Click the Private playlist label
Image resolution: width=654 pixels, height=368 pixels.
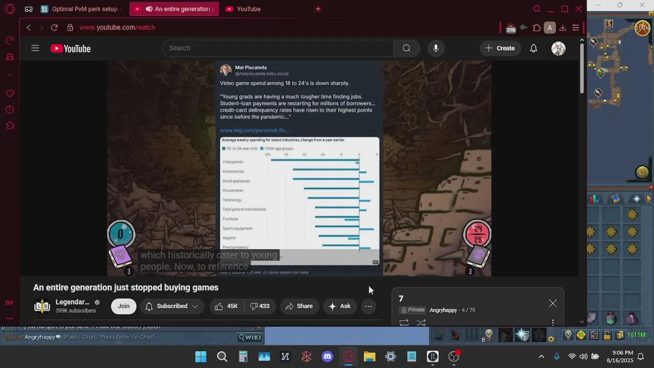(413, 310)
